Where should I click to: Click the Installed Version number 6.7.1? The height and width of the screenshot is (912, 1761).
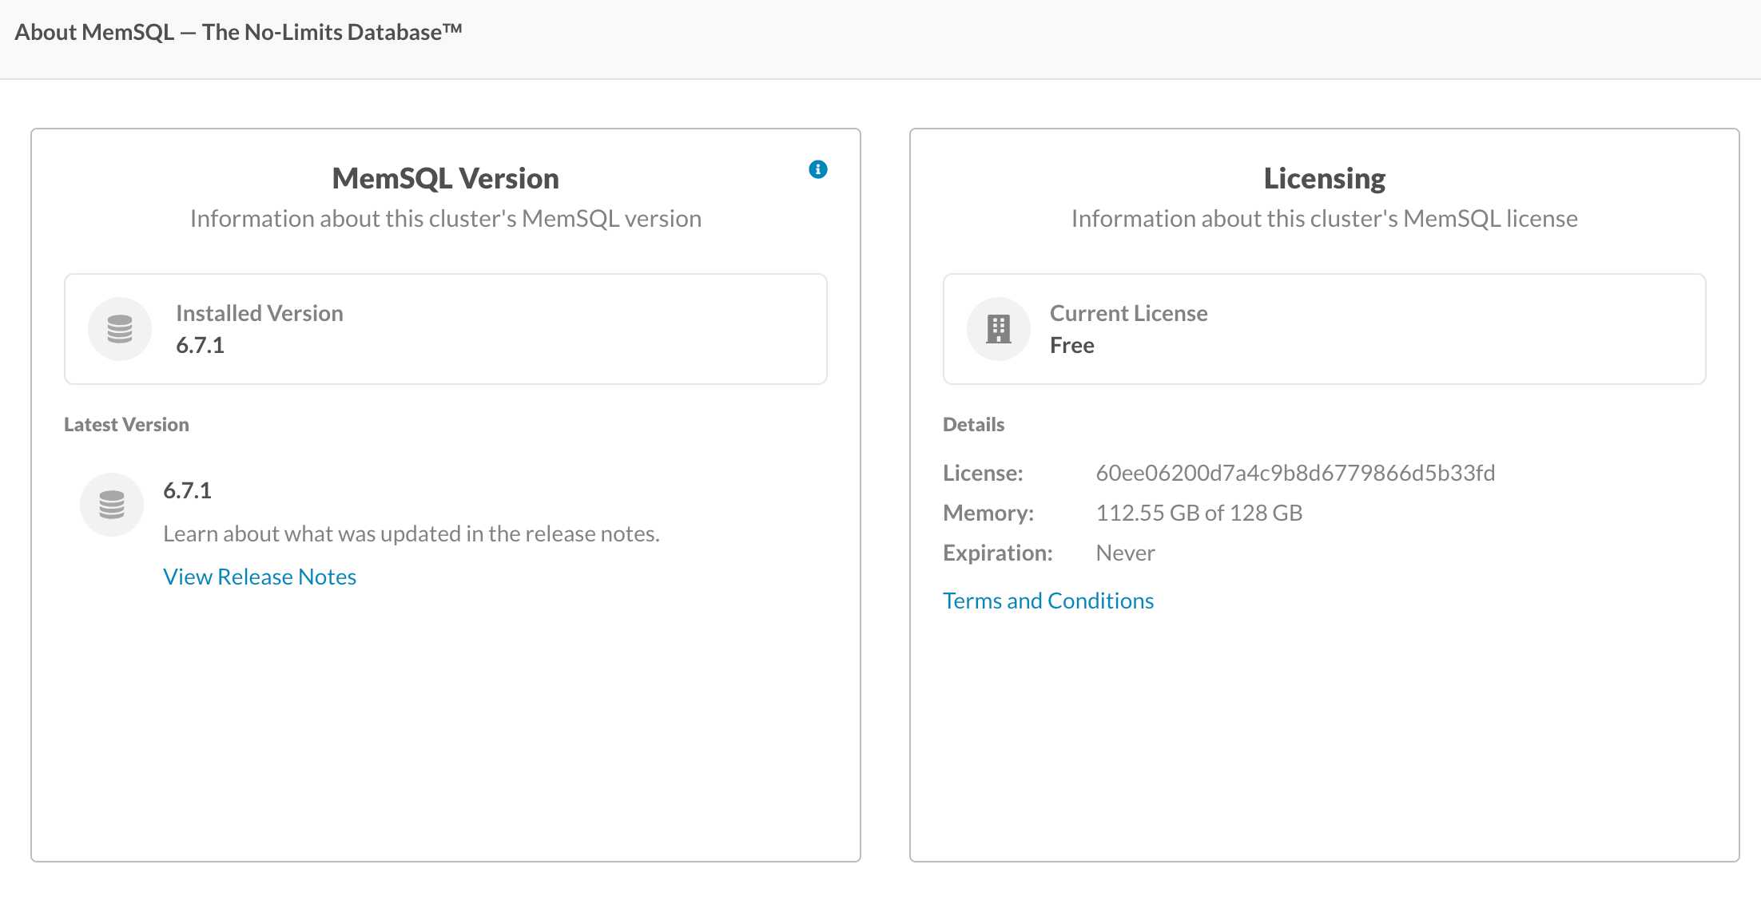200,345
